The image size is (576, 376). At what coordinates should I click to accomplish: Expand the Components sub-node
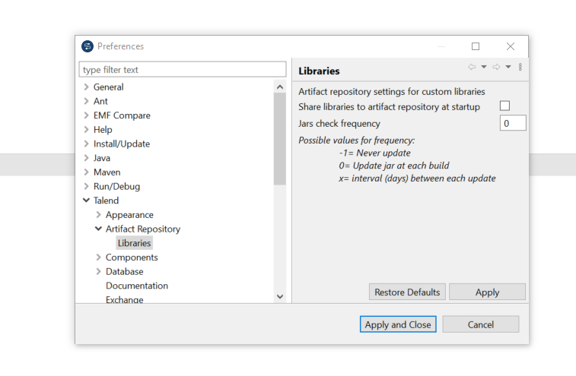click(98, 258)
